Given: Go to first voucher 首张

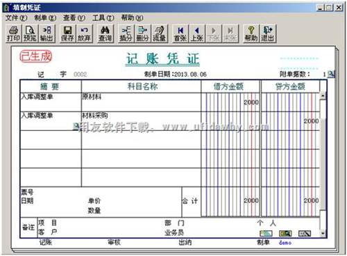Looking at the screenshot, I should click(180, 33).
